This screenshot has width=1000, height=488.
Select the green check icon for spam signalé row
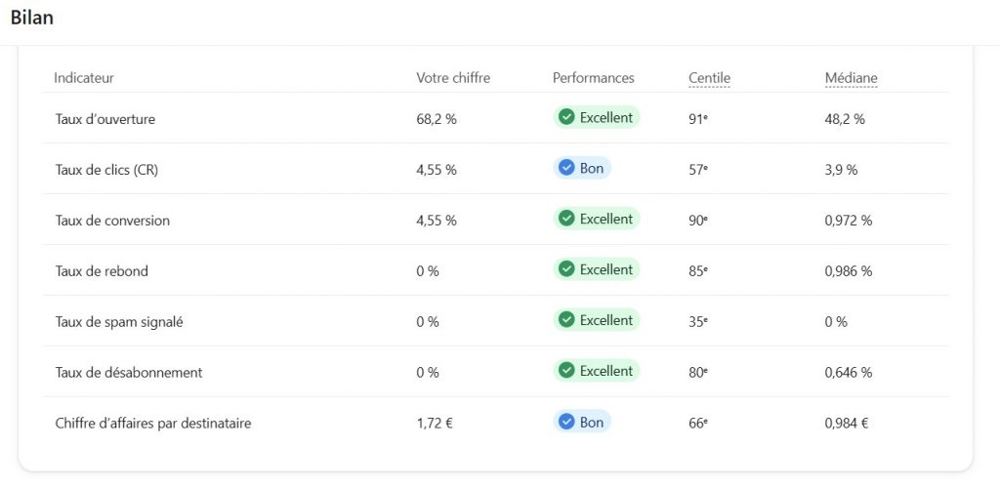(x=566, y=321)
